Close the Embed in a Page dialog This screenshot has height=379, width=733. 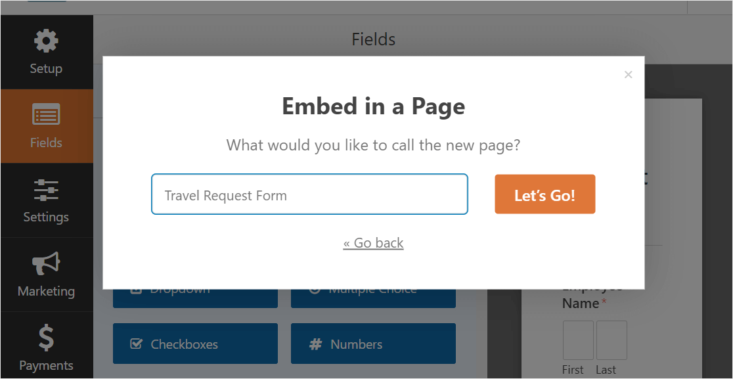point(628,74)
